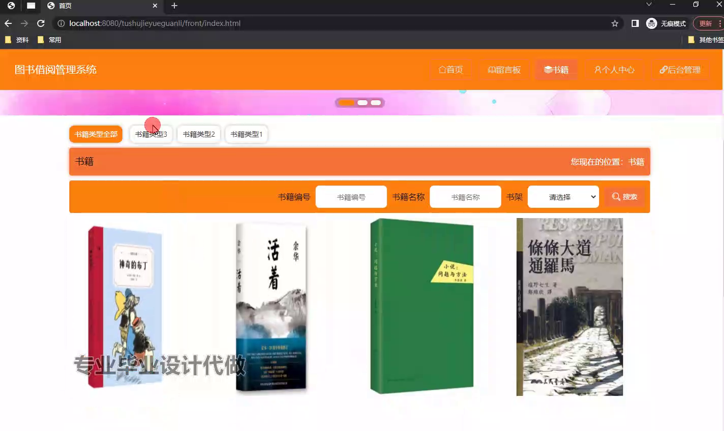Click the site info icon in address bar
The image size is (724, 431).
click(61, 23)
